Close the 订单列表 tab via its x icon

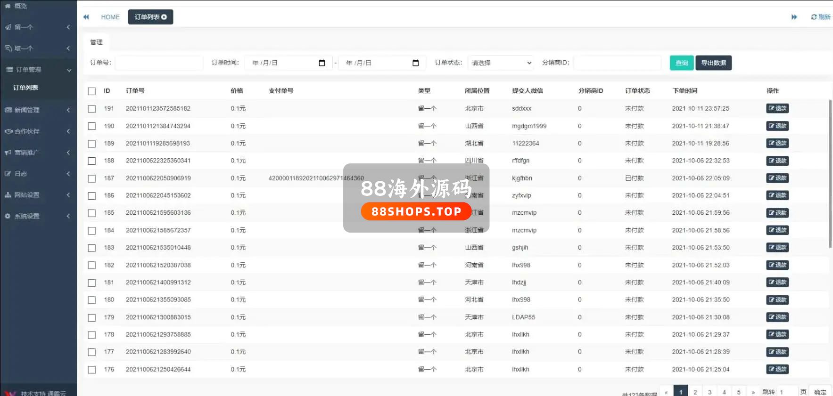point(164,17)
